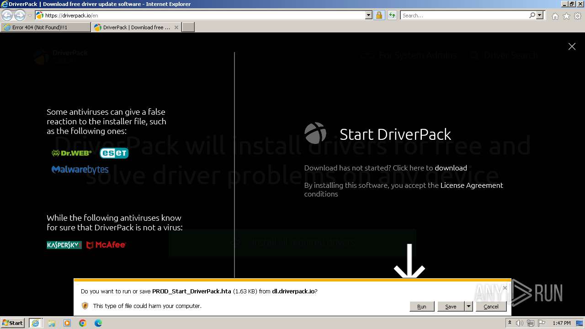
Task: Click the Kaspersky logo
Action: tap(64, 245)
